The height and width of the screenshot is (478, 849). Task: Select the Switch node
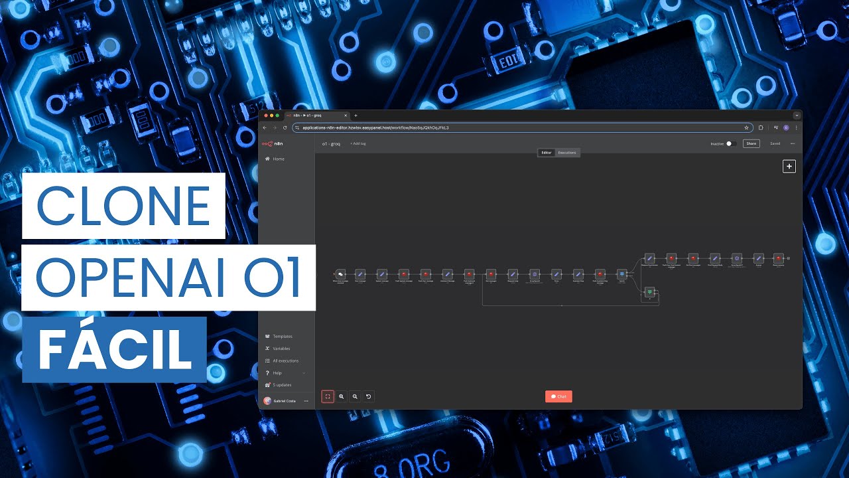click(x=621, y=274)
